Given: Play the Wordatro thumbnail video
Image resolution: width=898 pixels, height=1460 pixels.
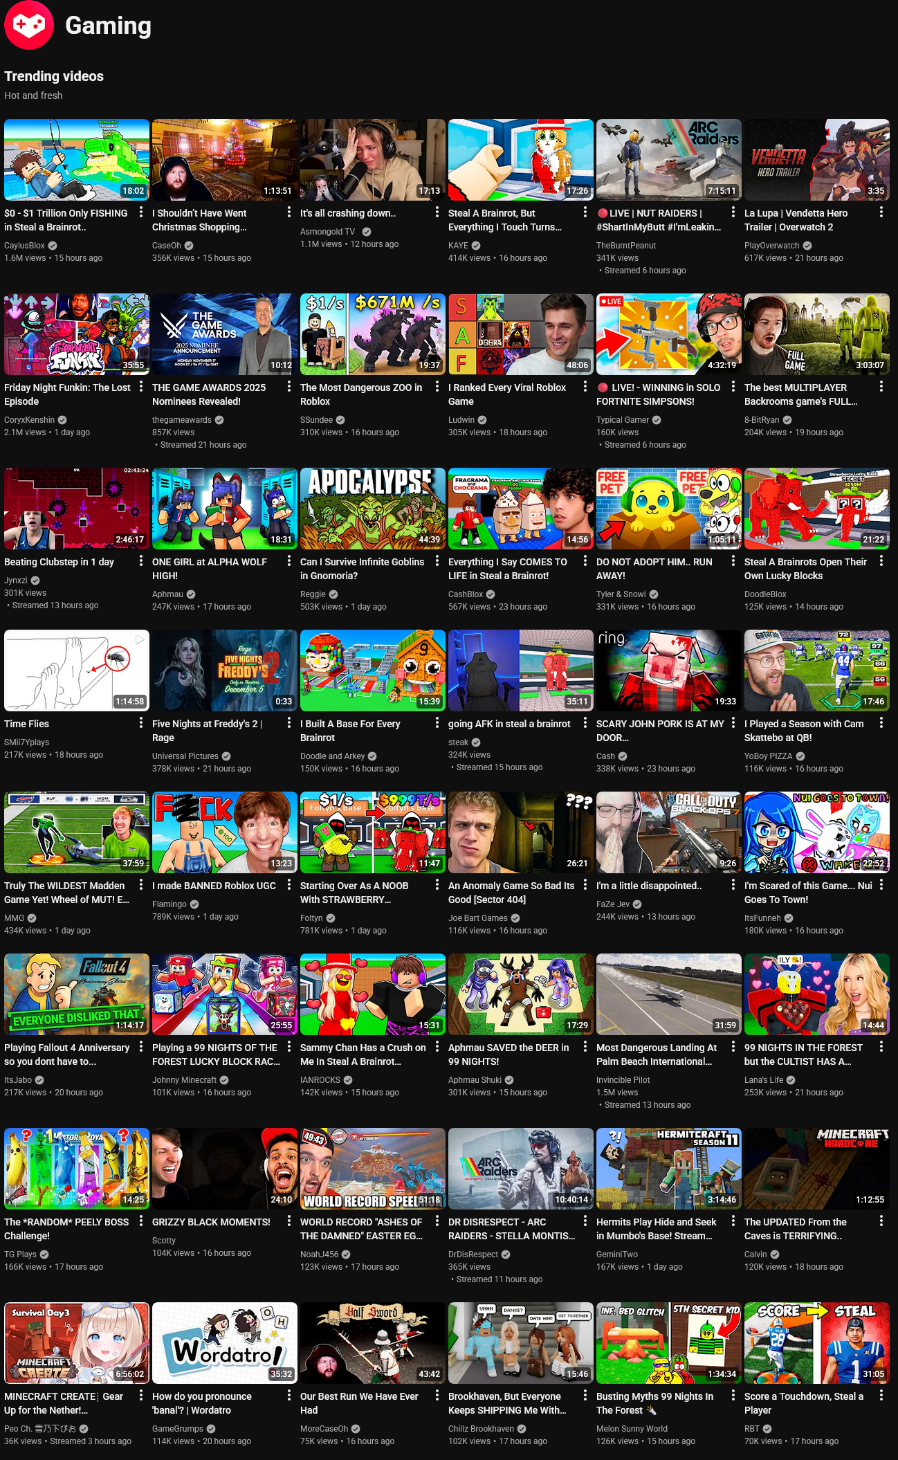Looking at the screenshot, I should pyautogui.click(x=225, y=1343).
